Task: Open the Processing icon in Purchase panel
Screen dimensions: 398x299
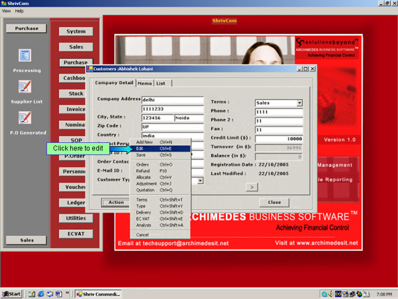Action: click(25, 56)
